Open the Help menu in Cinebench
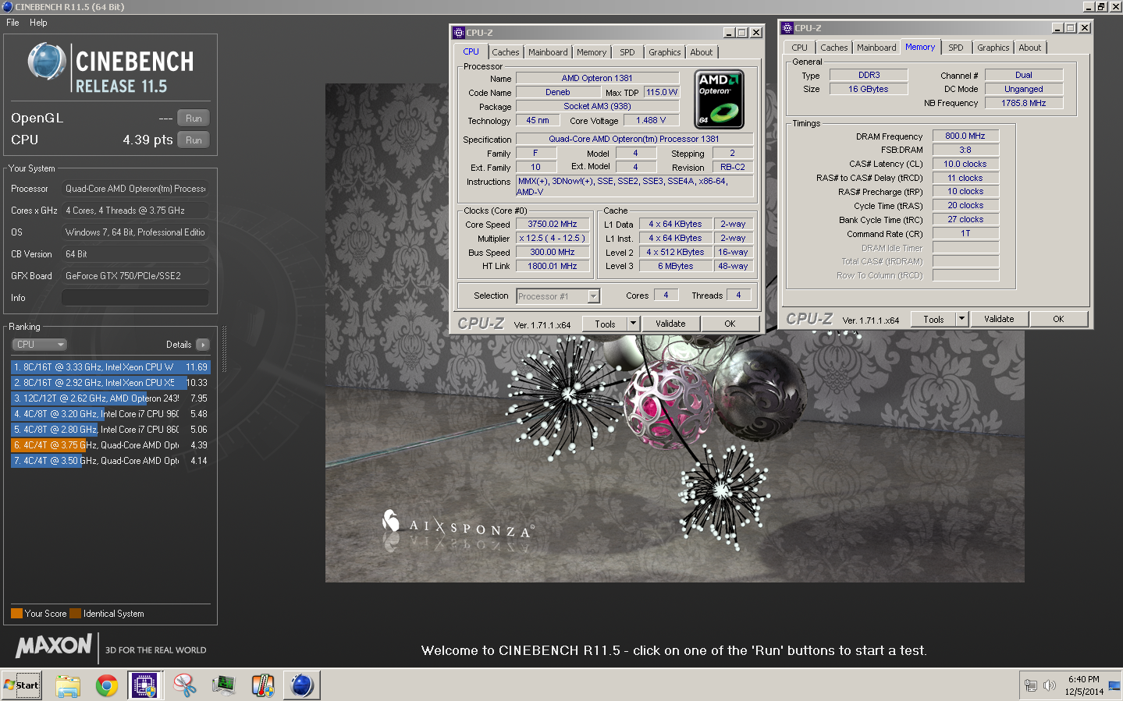Image resolution: width=1123 pixels, height=701 pixels. (x=38, y=23)
